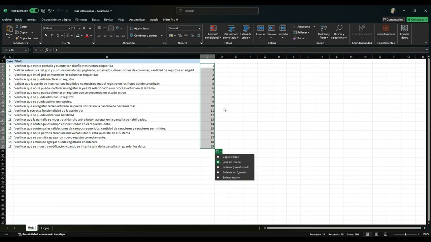Center text horizontally in cell
This screenshot has width=431, height=242.
click(x=105, y=35)
